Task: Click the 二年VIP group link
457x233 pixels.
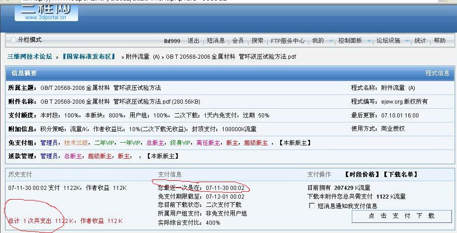Action: [x=104, y=143]
